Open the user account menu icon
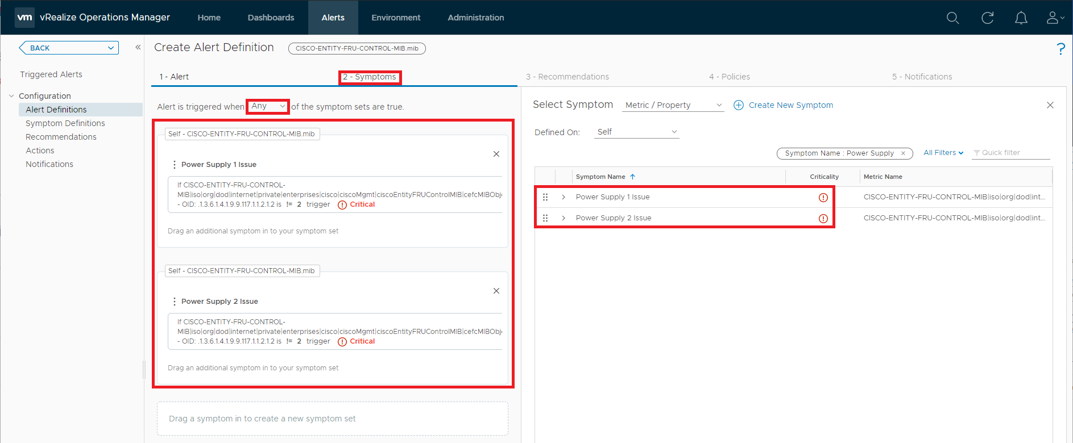Image resolution: width=1073 pixels, height=443 pixels. pos(1054,18)
